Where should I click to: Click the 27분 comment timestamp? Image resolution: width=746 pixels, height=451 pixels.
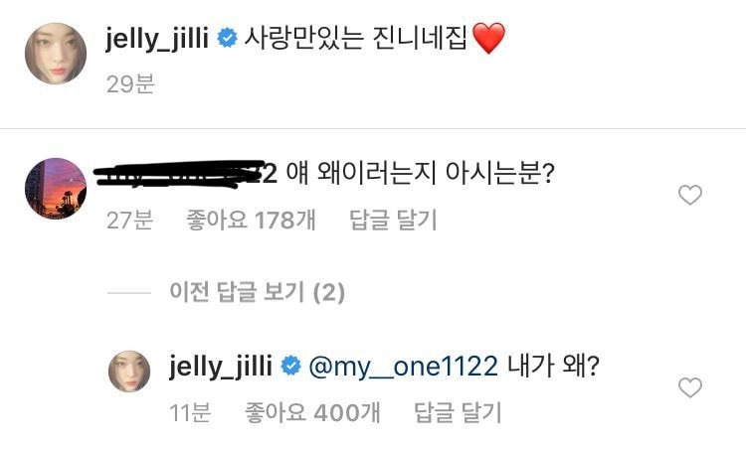point(129,220)
